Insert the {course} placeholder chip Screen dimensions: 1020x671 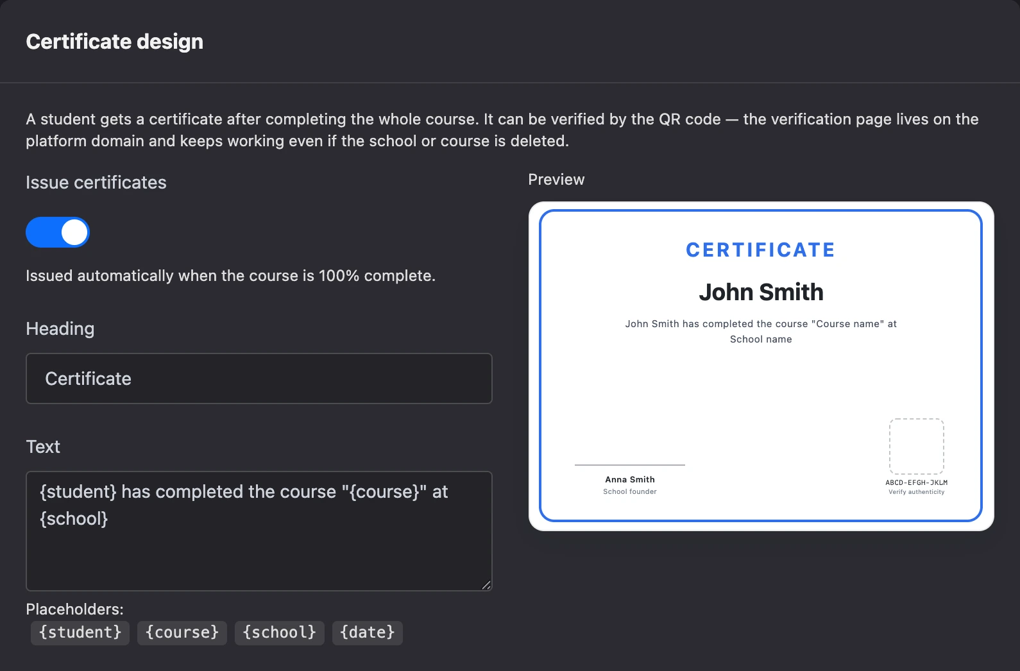pyautogui.click(x=182, y=633)
